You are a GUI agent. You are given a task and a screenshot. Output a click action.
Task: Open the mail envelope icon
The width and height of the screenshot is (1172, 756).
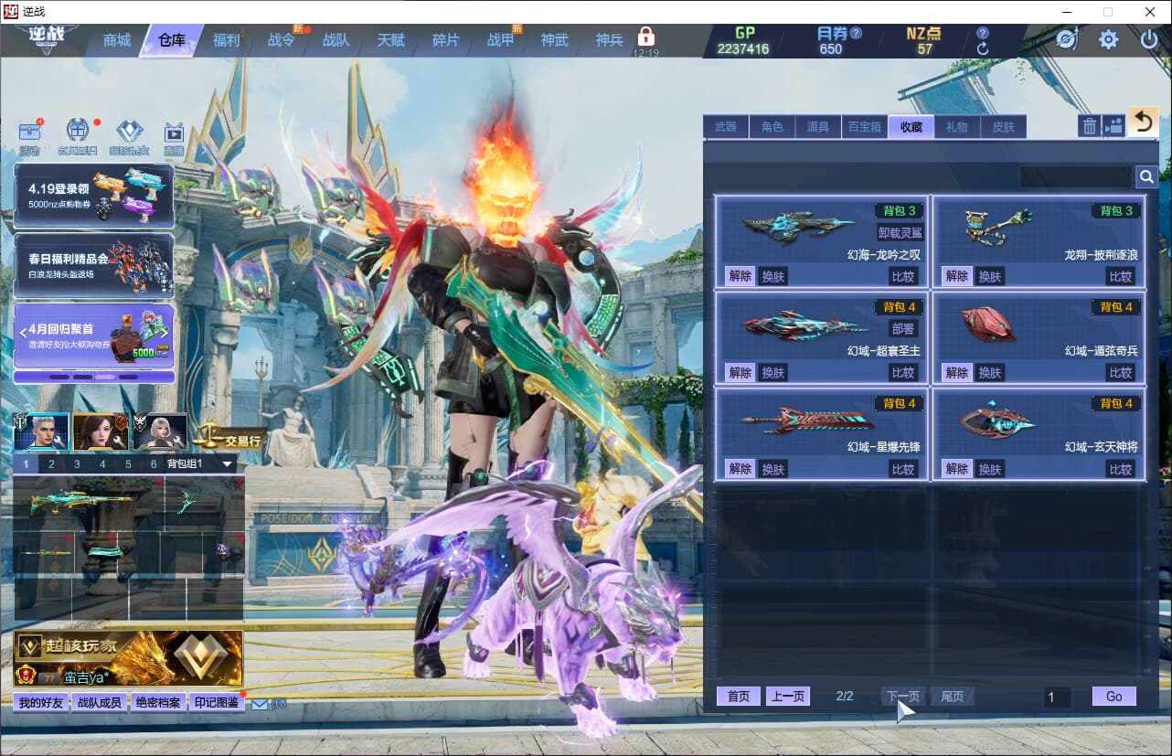260,704
